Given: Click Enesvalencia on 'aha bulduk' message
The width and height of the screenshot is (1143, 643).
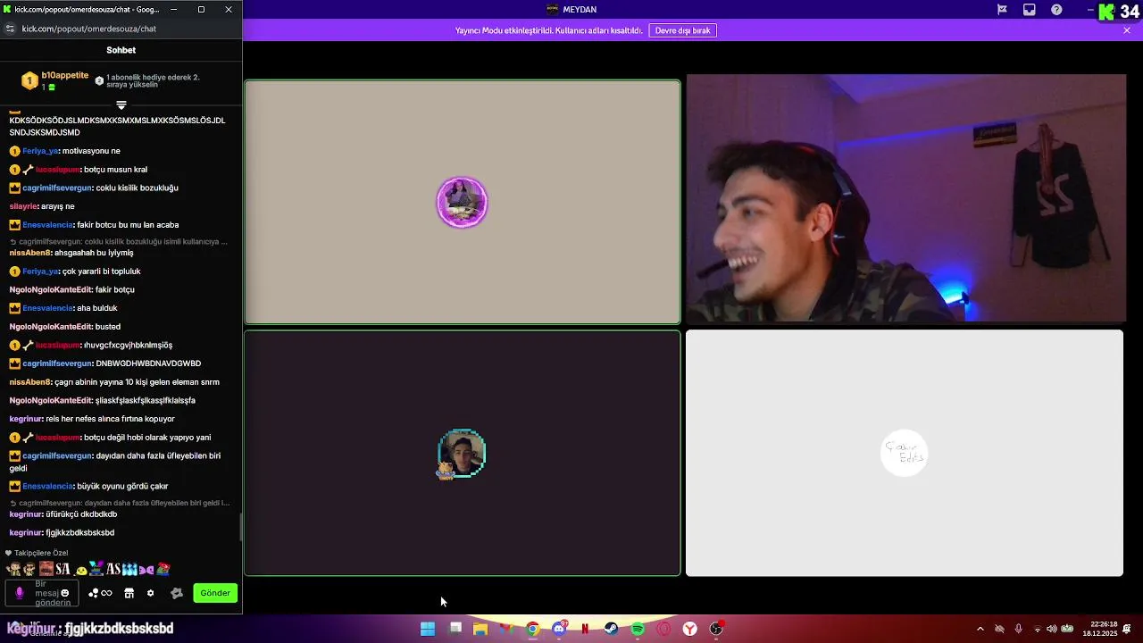Looking at the screenshot, I should (47, 308).
